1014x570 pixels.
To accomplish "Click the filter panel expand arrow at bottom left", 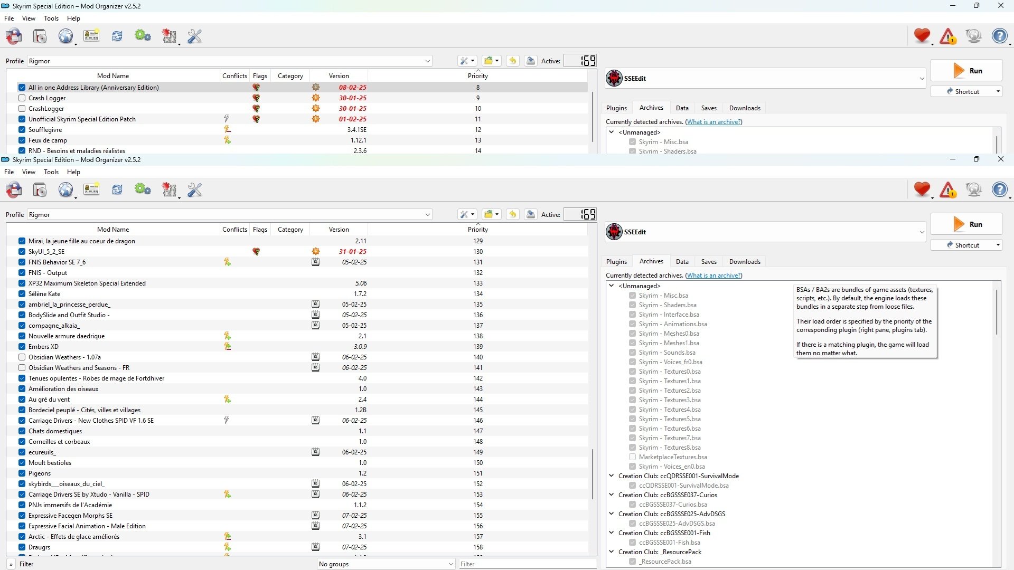I will [11, 564].
